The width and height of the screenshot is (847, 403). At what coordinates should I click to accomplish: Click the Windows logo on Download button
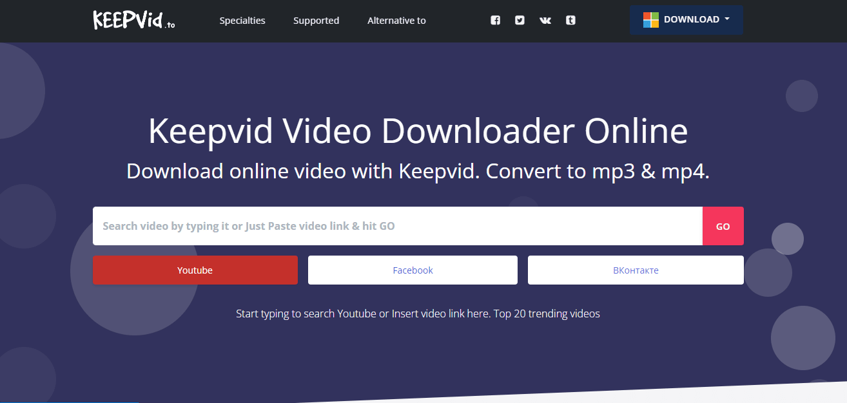[x=651, y=20]
